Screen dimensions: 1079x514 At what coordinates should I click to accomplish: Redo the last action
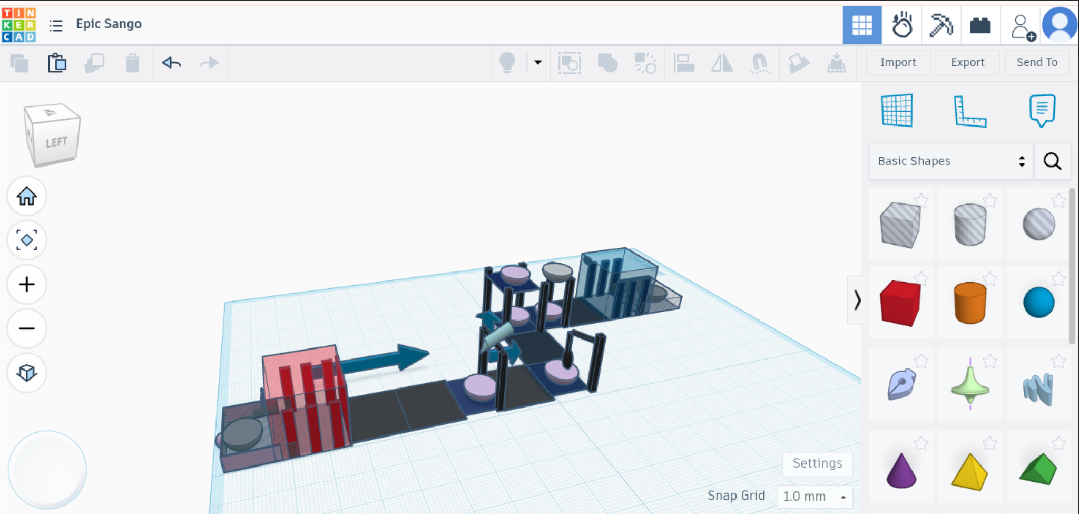[x=209, y=63]
